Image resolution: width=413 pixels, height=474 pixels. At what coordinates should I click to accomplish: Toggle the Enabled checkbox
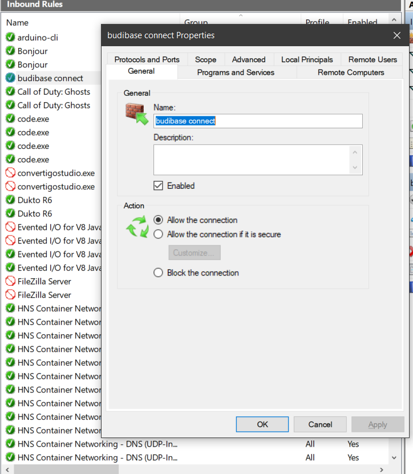point(158,185)
